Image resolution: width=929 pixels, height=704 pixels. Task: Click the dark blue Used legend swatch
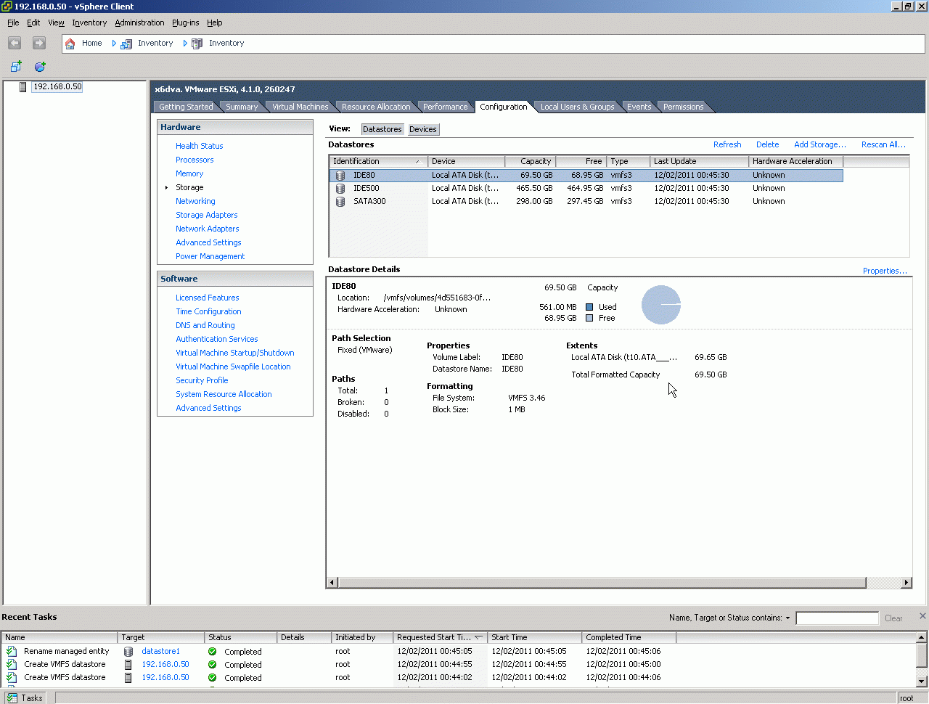click(x=589, y=307)
